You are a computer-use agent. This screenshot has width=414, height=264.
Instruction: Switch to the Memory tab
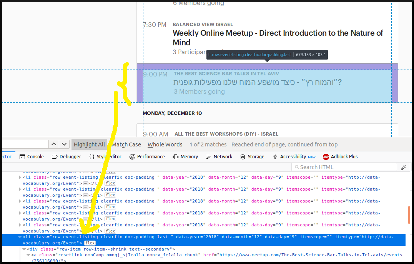tap(185, 156)
